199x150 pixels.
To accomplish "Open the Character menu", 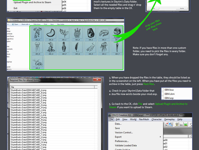I will click(x=157, y=119).
